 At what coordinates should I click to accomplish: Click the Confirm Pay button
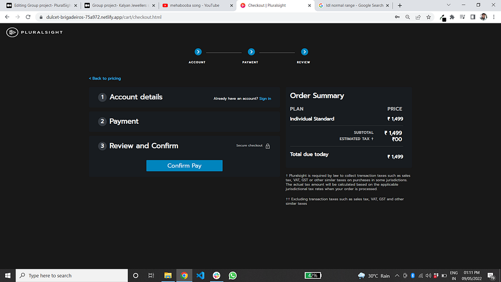click(184, 166)
